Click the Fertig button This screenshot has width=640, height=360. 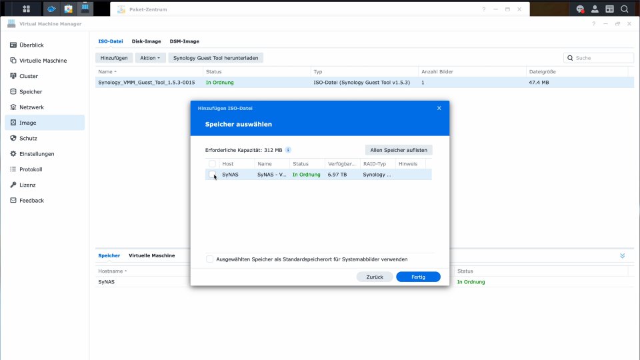point(418,277)
